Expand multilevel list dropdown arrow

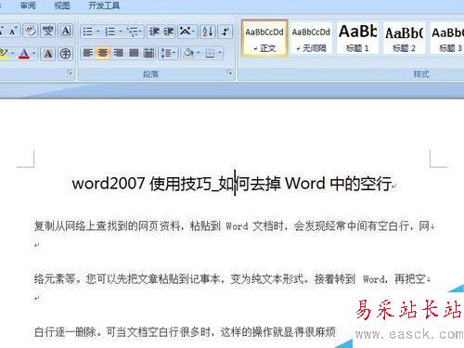[141, 32]
